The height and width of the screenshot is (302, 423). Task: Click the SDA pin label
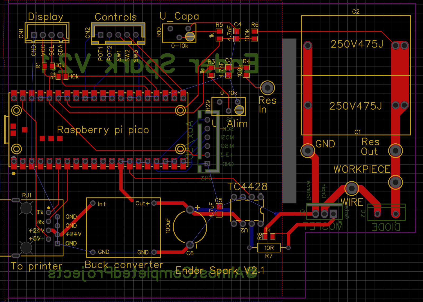(60, 50)
